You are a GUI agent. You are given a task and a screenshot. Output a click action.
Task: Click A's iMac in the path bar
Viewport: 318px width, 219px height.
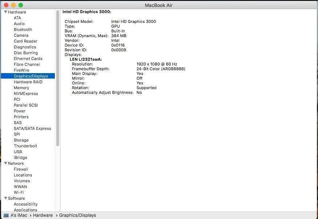pyautogui.click(x=19, y=215)
